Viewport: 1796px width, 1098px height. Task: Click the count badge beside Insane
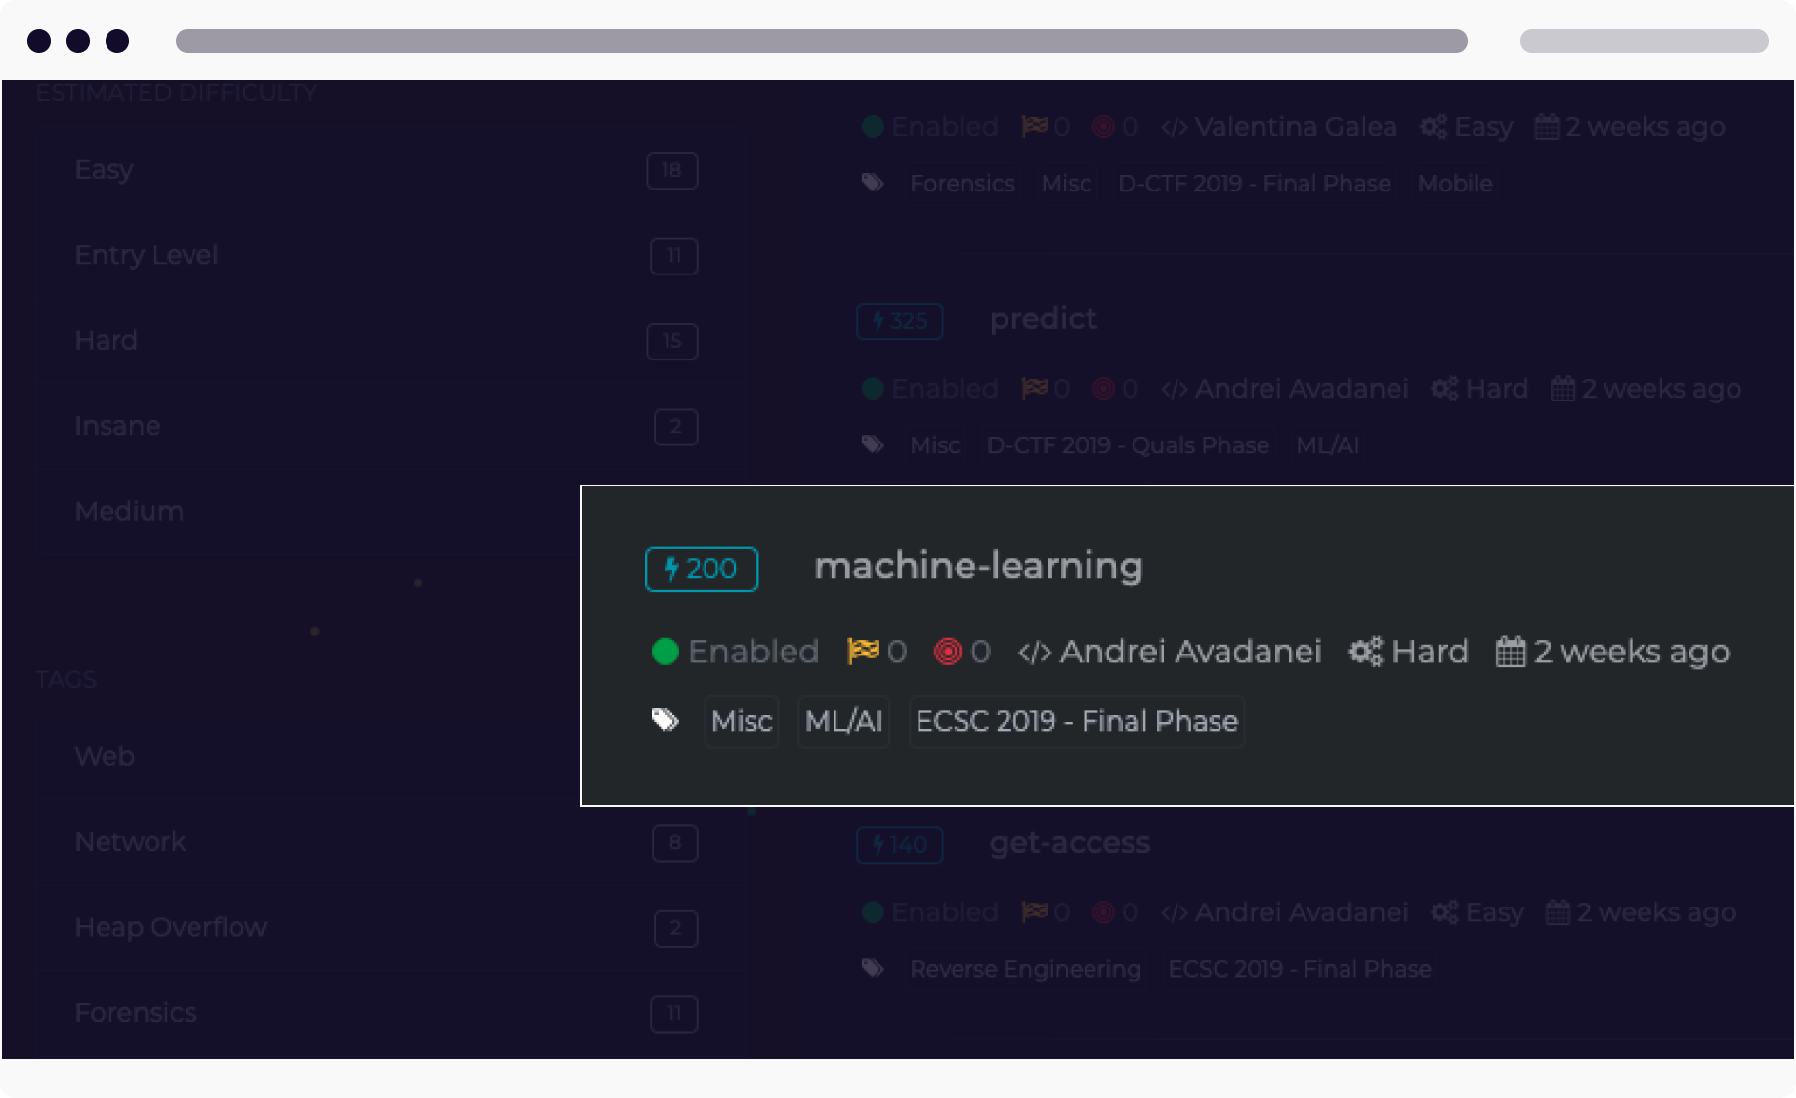[675, 427]
